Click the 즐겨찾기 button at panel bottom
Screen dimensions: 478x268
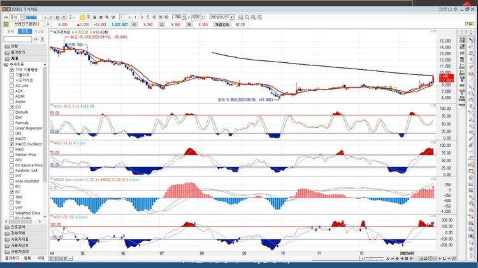point(12,258)
